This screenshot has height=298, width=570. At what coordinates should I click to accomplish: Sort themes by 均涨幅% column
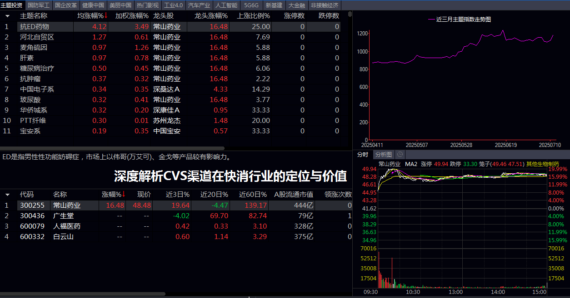(92, 16)
